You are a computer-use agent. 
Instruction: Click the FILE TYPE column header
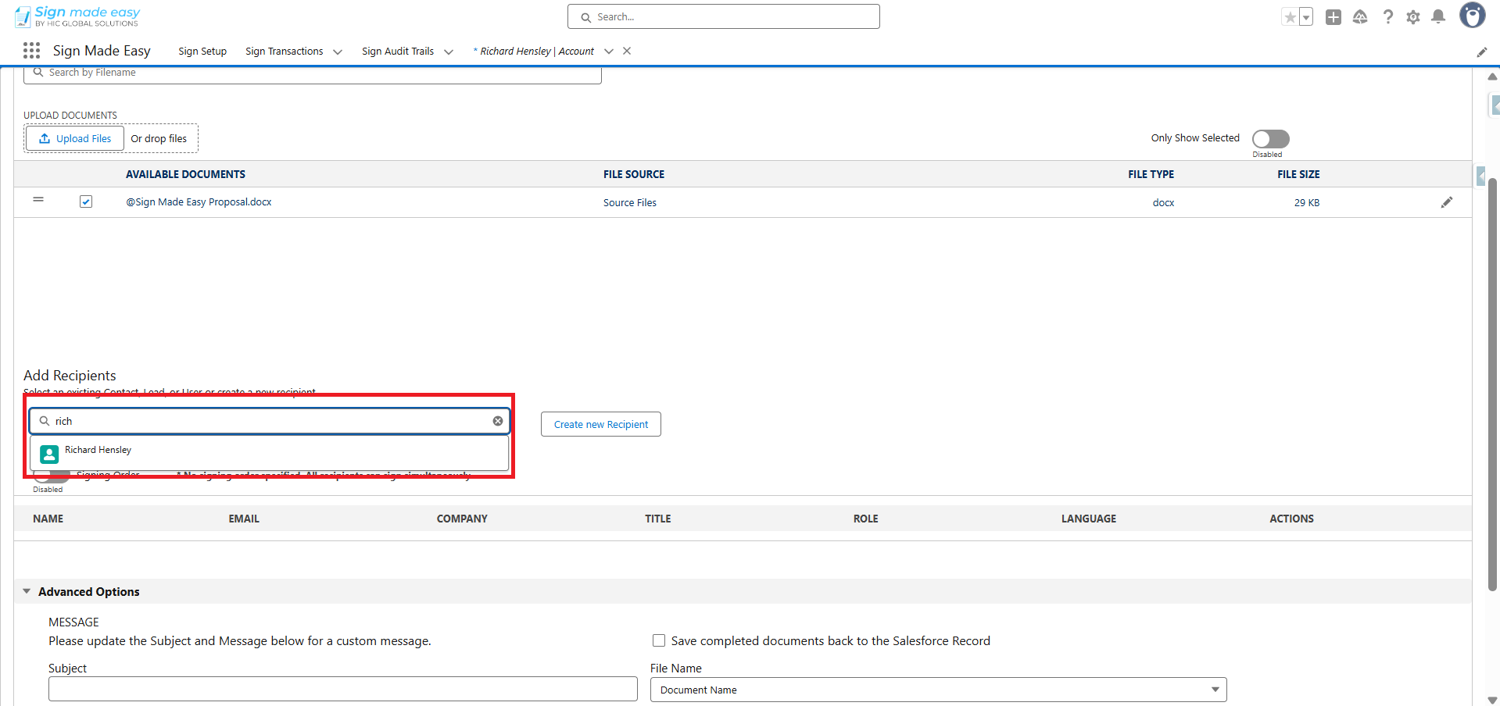click(x=1151, y=174)
